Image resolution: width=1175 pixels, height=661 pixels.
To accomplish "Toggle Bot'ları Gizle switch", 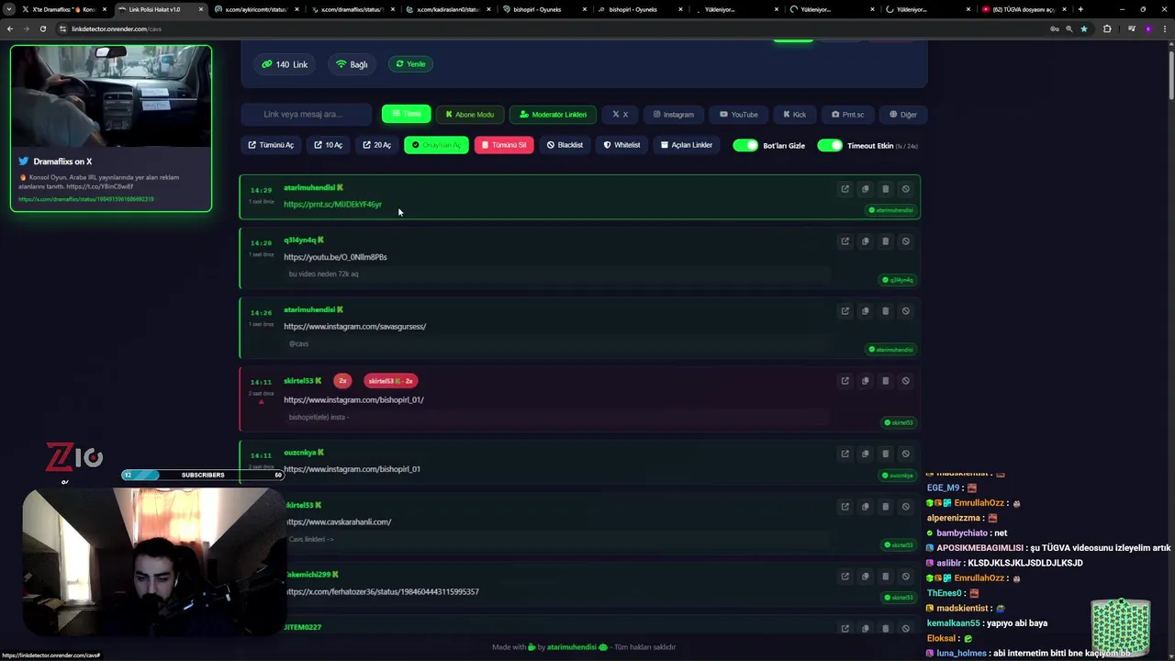I will pyautogui.click(x=745, y=145).
